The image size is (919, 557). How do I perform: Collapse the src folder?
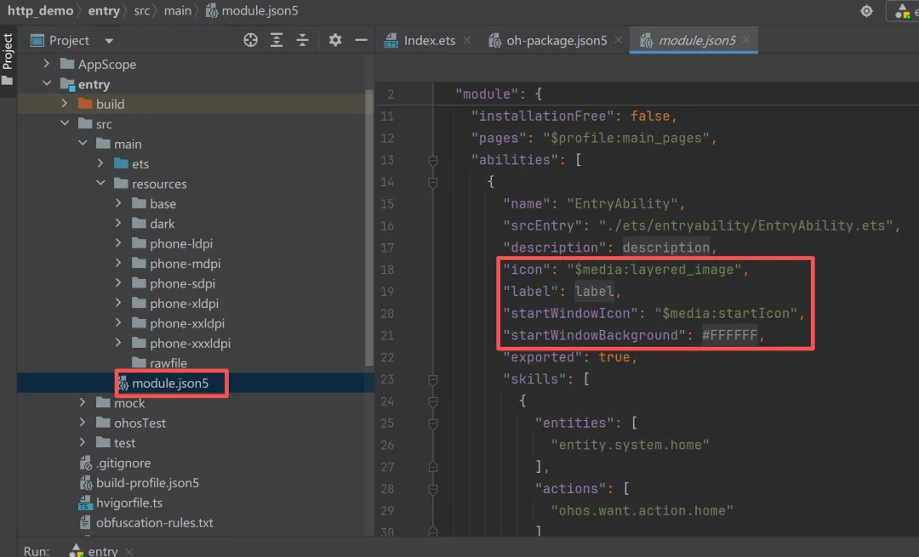point(65,123)
